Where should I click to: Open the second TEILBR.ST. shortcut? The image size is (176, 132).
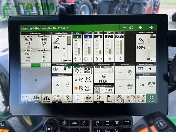(46, 99)
